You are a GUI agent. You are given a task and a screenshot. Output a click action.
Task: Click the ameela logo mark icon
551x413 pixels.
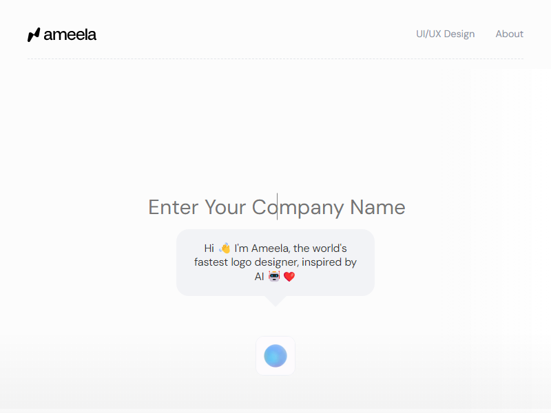pos(34,34)
